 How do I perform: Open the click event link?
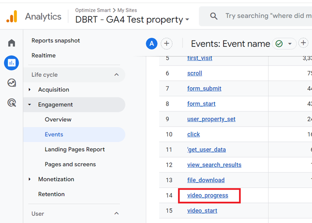click(193, 134)
